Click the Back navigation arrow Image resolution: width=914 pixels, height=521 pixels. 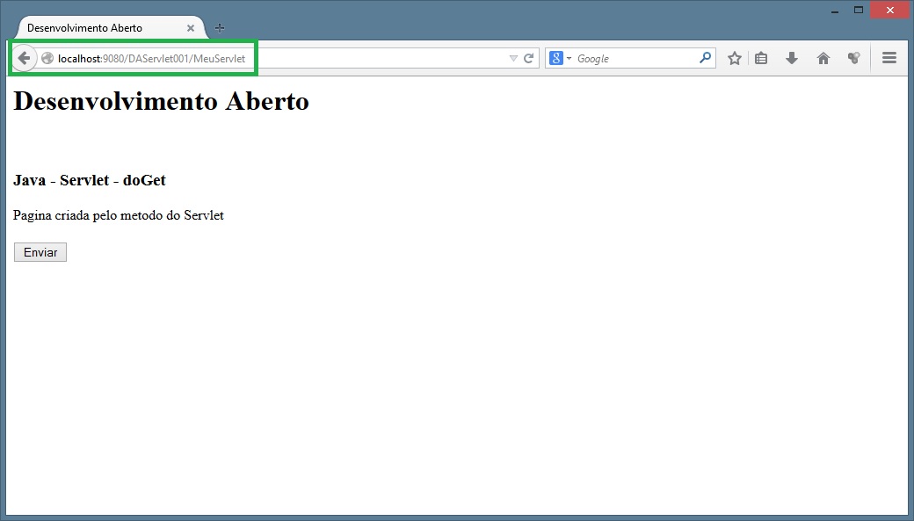tap(24, 58)
